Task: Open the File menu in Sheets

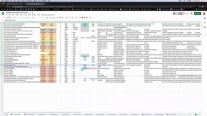Action: (x=6, y=15)
